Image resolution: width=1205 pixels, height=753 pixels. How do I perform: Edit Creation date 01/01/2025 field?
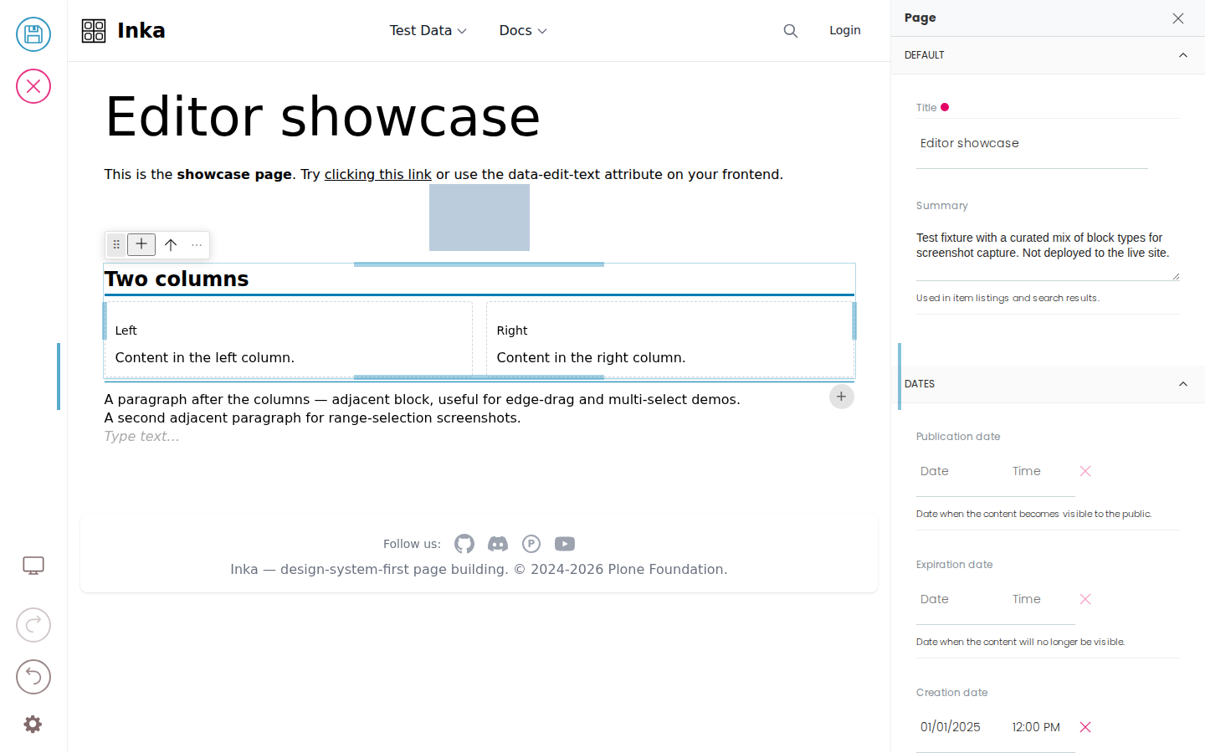pos(958,727)
